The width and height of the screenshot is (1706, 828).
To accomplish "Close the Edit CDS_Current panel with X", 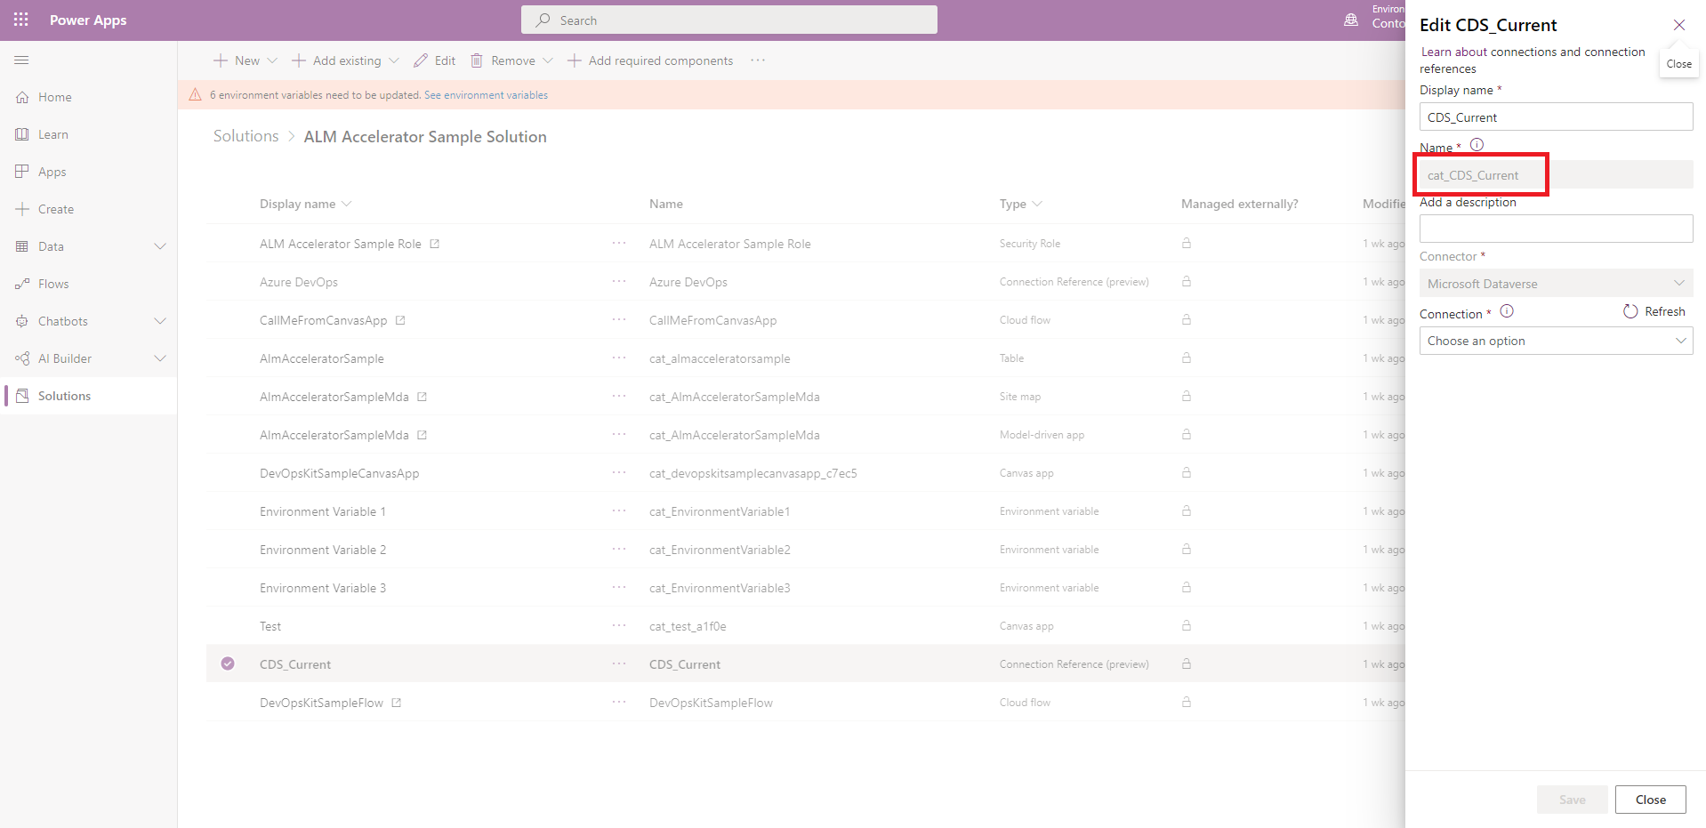I will [1679, 25].
